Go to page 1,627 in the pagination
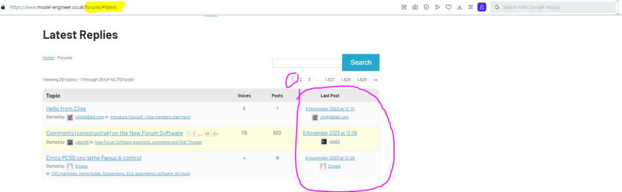This screenshot has height=192, width=622. pos(330,80)
